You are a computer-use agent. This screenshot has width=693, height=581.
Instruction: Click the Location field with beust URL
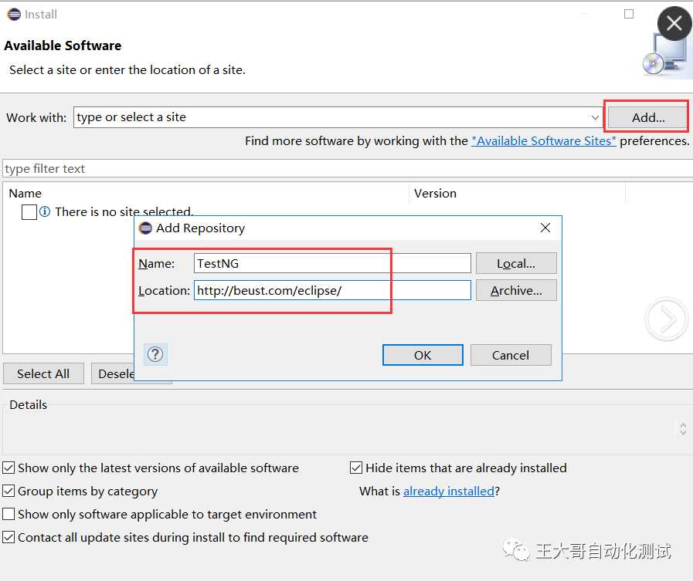click(x=332, y=290)
